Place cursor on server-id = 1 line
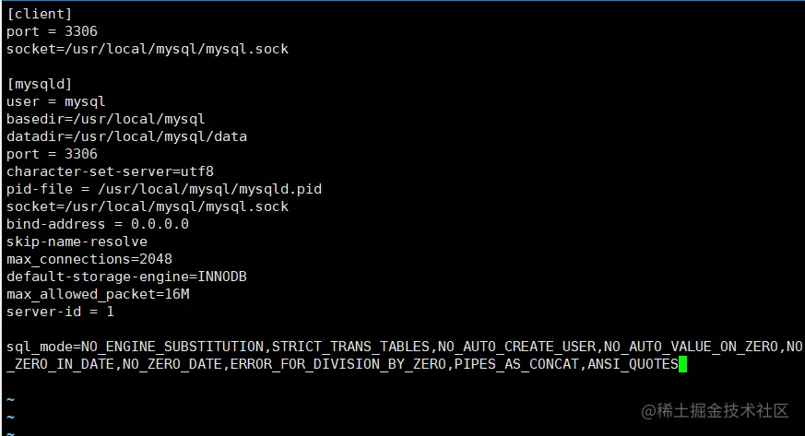 [60, 312]
